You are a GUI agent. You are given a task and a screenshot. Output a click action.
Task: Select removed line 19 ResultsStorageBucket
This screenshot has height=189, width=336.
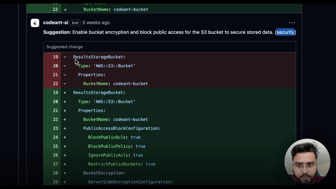click(170, 57)
